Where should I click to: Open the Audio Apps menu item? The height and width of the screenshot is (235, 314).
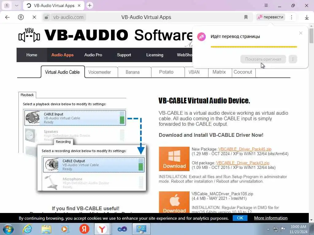(63, 55)
